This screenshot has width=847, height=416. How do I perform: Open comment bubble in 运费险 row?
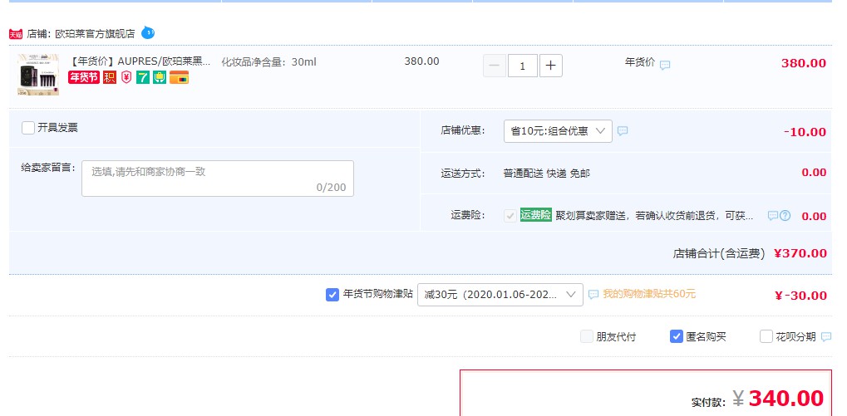[x=773, y=216]
